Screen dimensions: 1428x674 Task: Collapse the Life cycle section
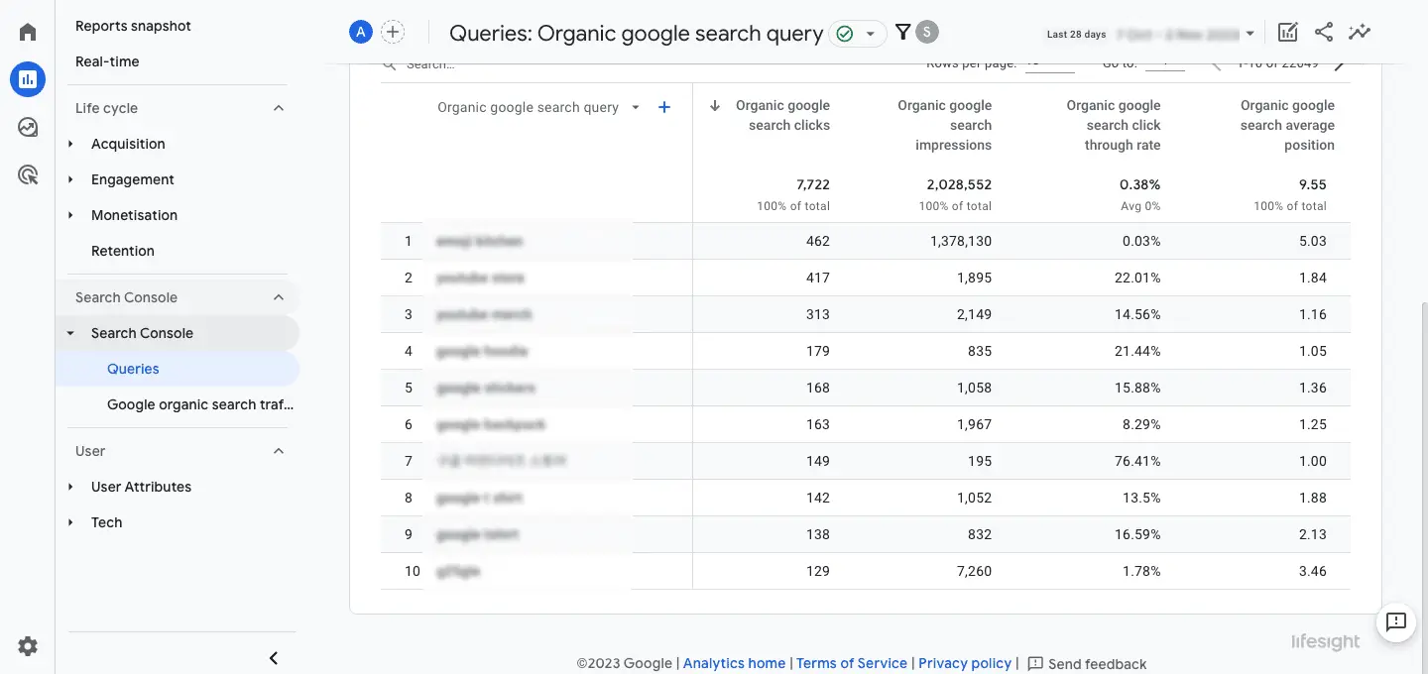pyautogui.click(x=279, y=108)
